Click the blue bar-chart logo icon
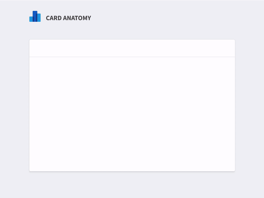The height and width of the screenshot is (198, 264). tap(35, 16)
